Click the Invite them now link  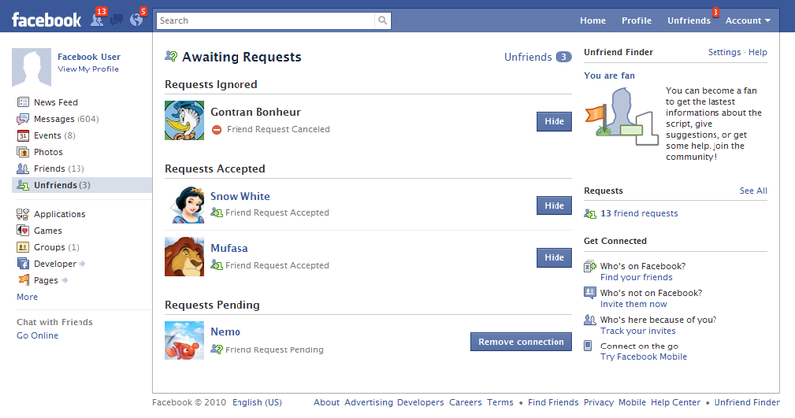pos(634,304)
